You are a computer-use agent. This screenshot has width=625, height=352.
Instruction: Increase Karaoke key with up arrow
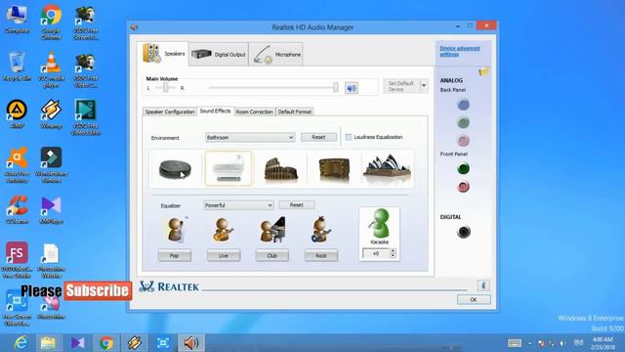(393, 251)
